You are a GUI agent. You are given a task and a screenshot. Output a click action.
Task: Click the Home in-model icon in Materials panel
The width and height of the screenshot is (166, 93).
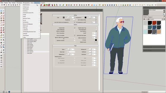[x=148, y=19]
